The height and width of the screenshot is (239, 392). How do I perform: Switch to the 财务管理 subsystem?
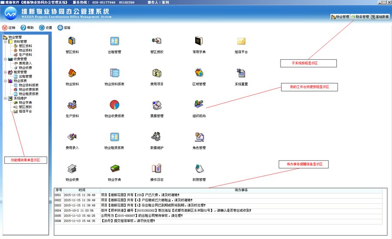tap(360, 17)
